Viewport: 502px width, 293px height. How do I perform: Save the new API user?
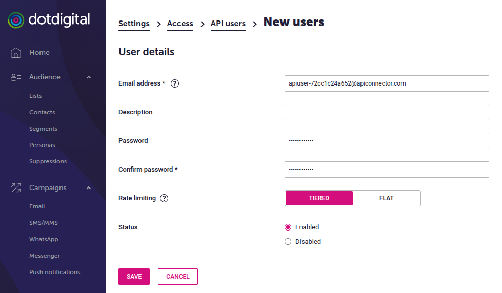[x=134, y=277]
